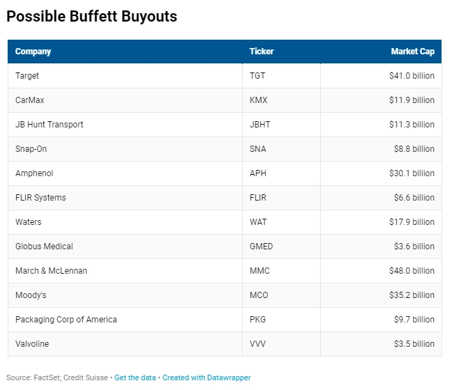The image size is (452, 390).
Task: Click the Company column header
Action: point(33,52)
